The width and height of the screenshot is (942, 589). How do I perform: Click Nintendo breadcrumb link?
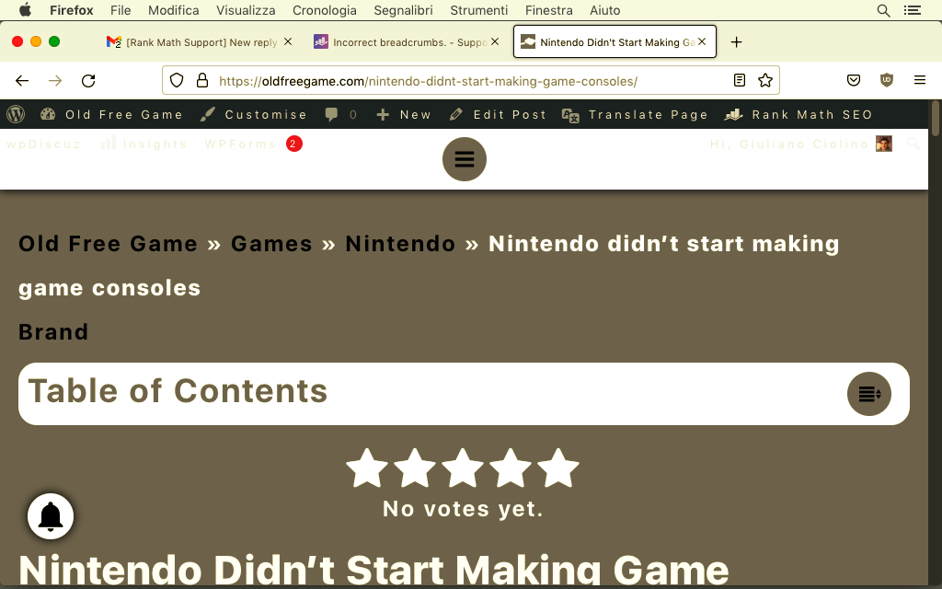click(x=401, y=243)
